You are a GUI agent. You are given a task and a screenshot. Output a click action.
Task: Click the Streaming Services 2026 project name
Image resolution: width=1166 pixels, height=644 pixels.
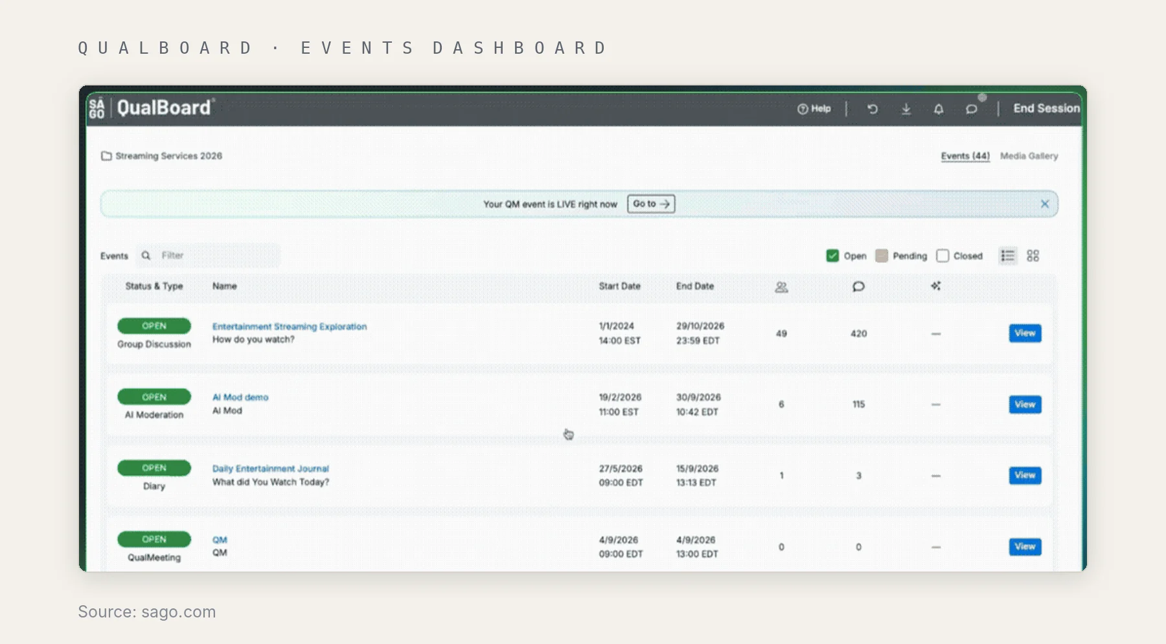point(168,156)
